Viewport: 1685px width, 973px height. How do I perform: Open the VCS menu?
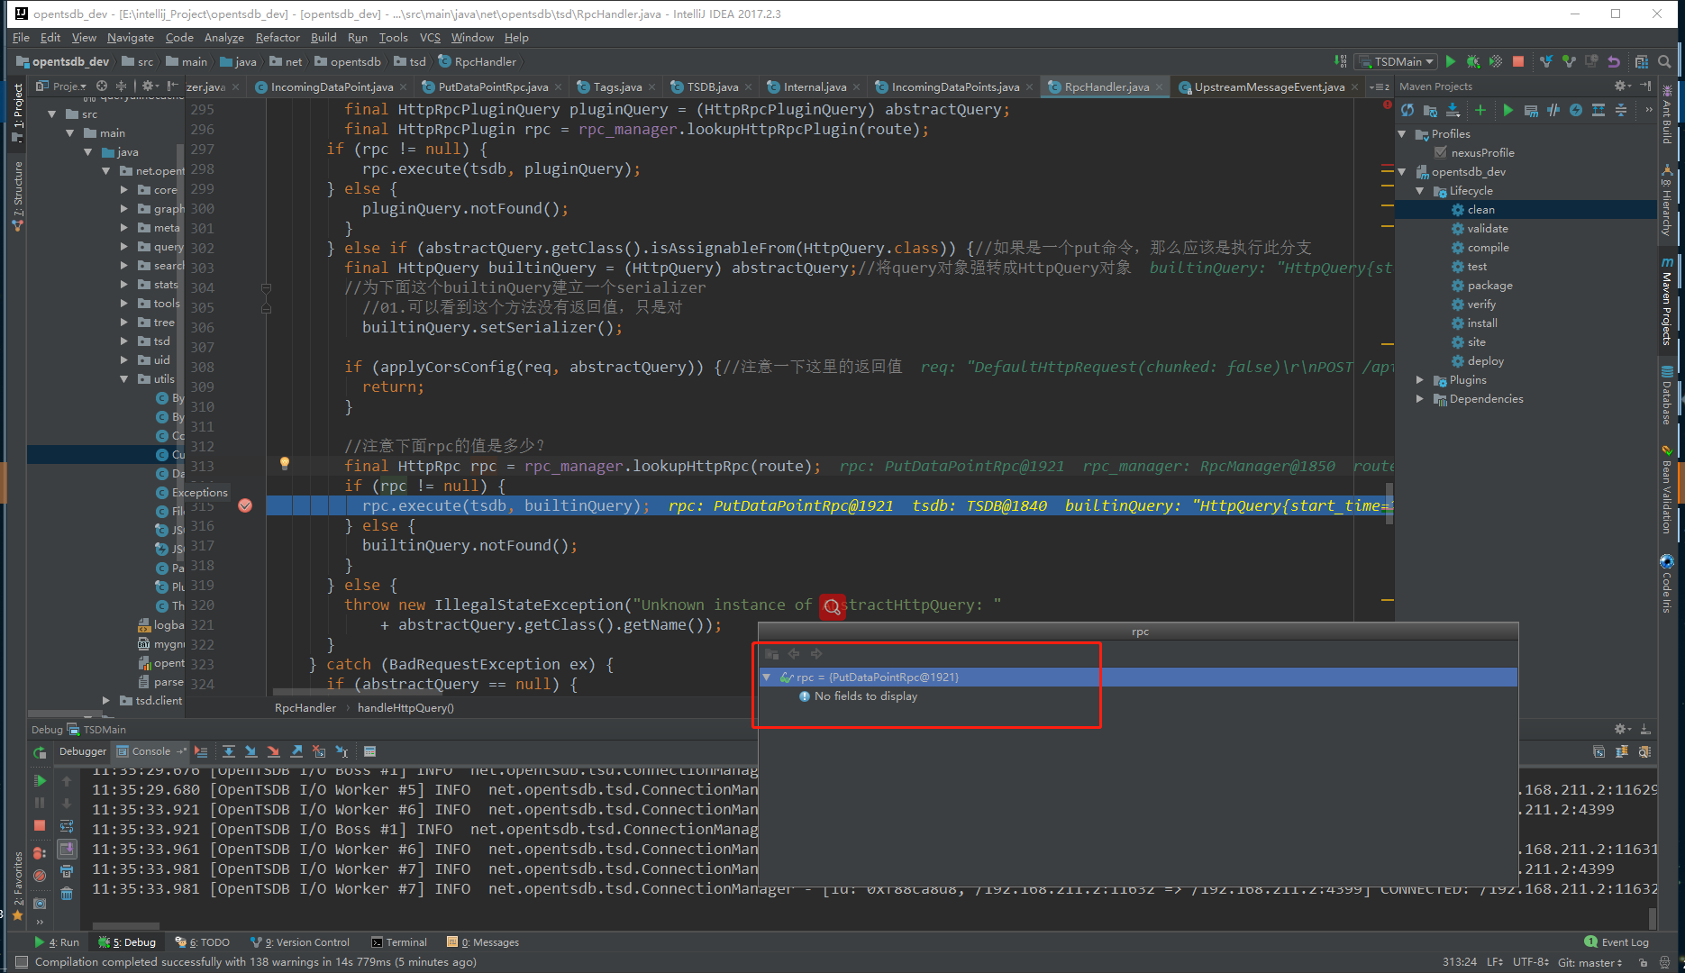430,37
